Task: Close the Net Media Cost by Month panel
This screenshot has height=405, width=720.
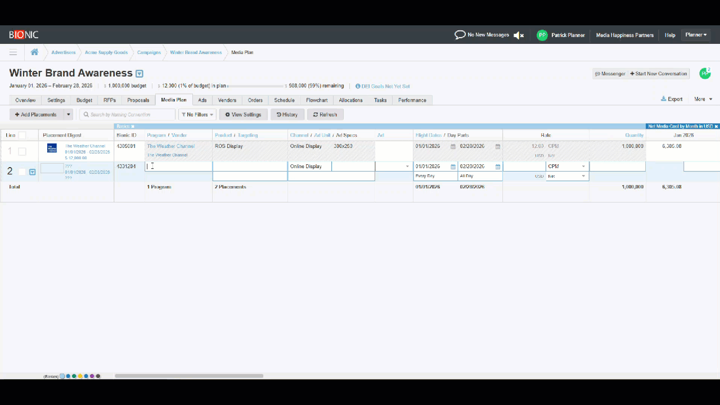Action: coord(716,127)
